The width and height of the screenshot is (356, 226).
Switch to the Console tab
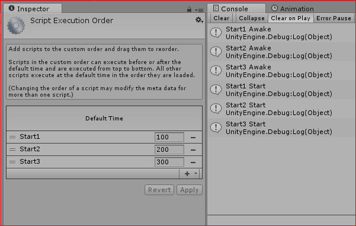click(x=236, y=8)
